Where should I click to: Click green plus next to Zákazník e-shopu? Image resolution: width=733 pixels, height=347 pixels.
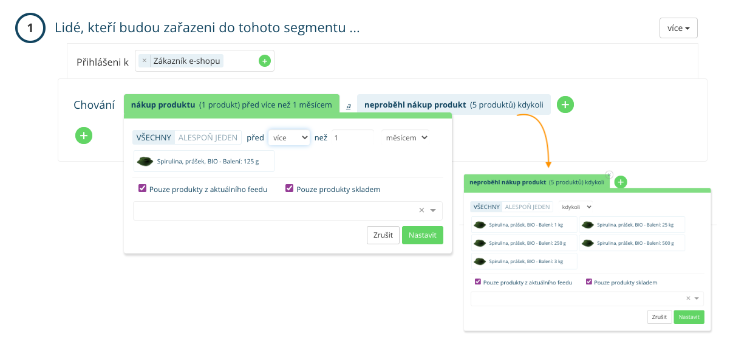coord(264,61)
